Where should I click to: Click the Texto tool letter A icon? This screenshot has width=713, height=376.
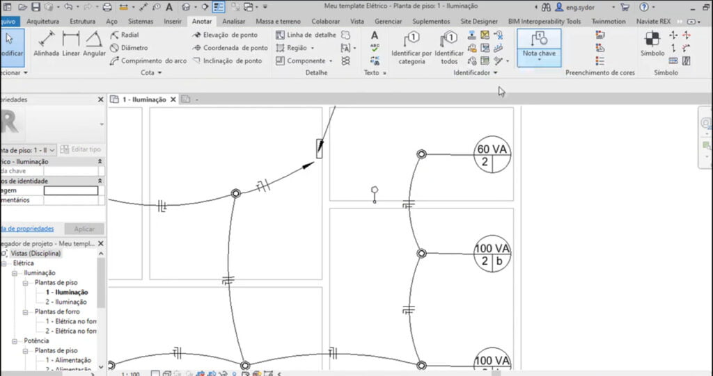[374, 35]
